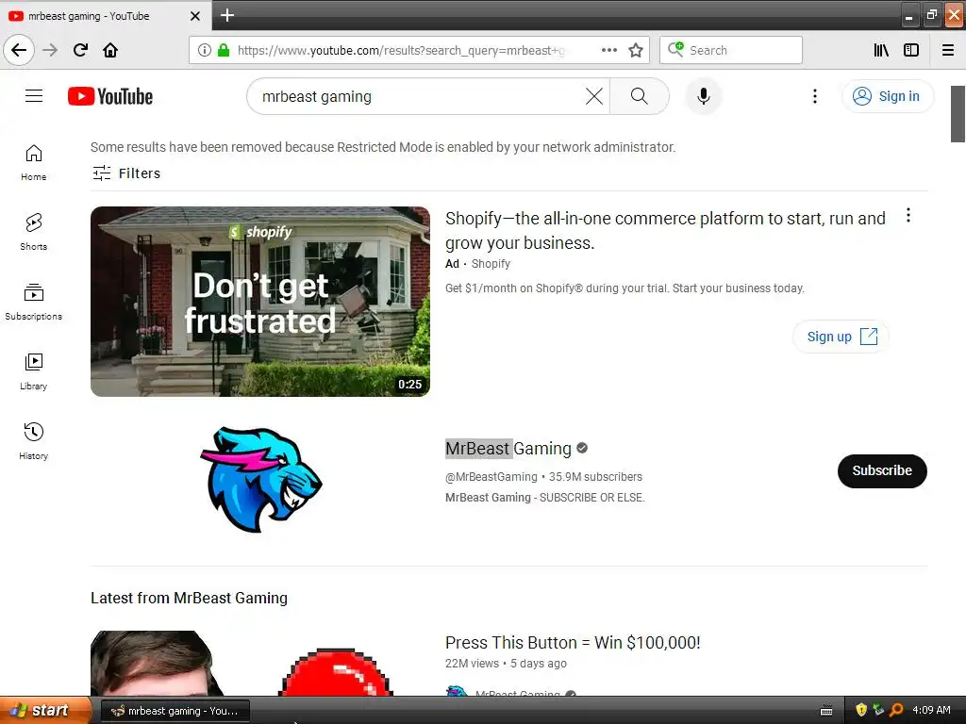966x724 pixels.
Task: Open the browser Library icon
Action: [881, 50]
